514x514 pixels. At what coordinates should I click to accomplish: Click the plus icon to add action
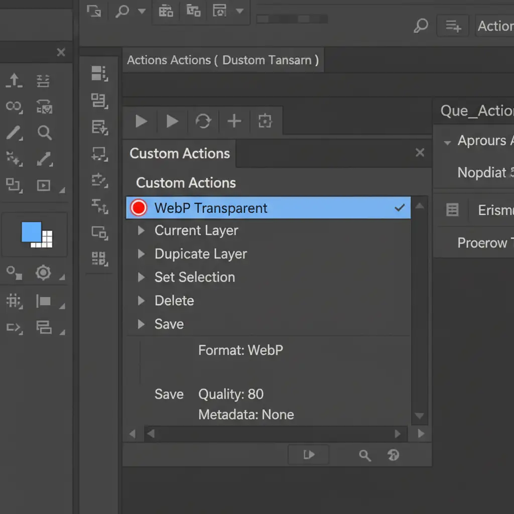[x=234, y=121]
